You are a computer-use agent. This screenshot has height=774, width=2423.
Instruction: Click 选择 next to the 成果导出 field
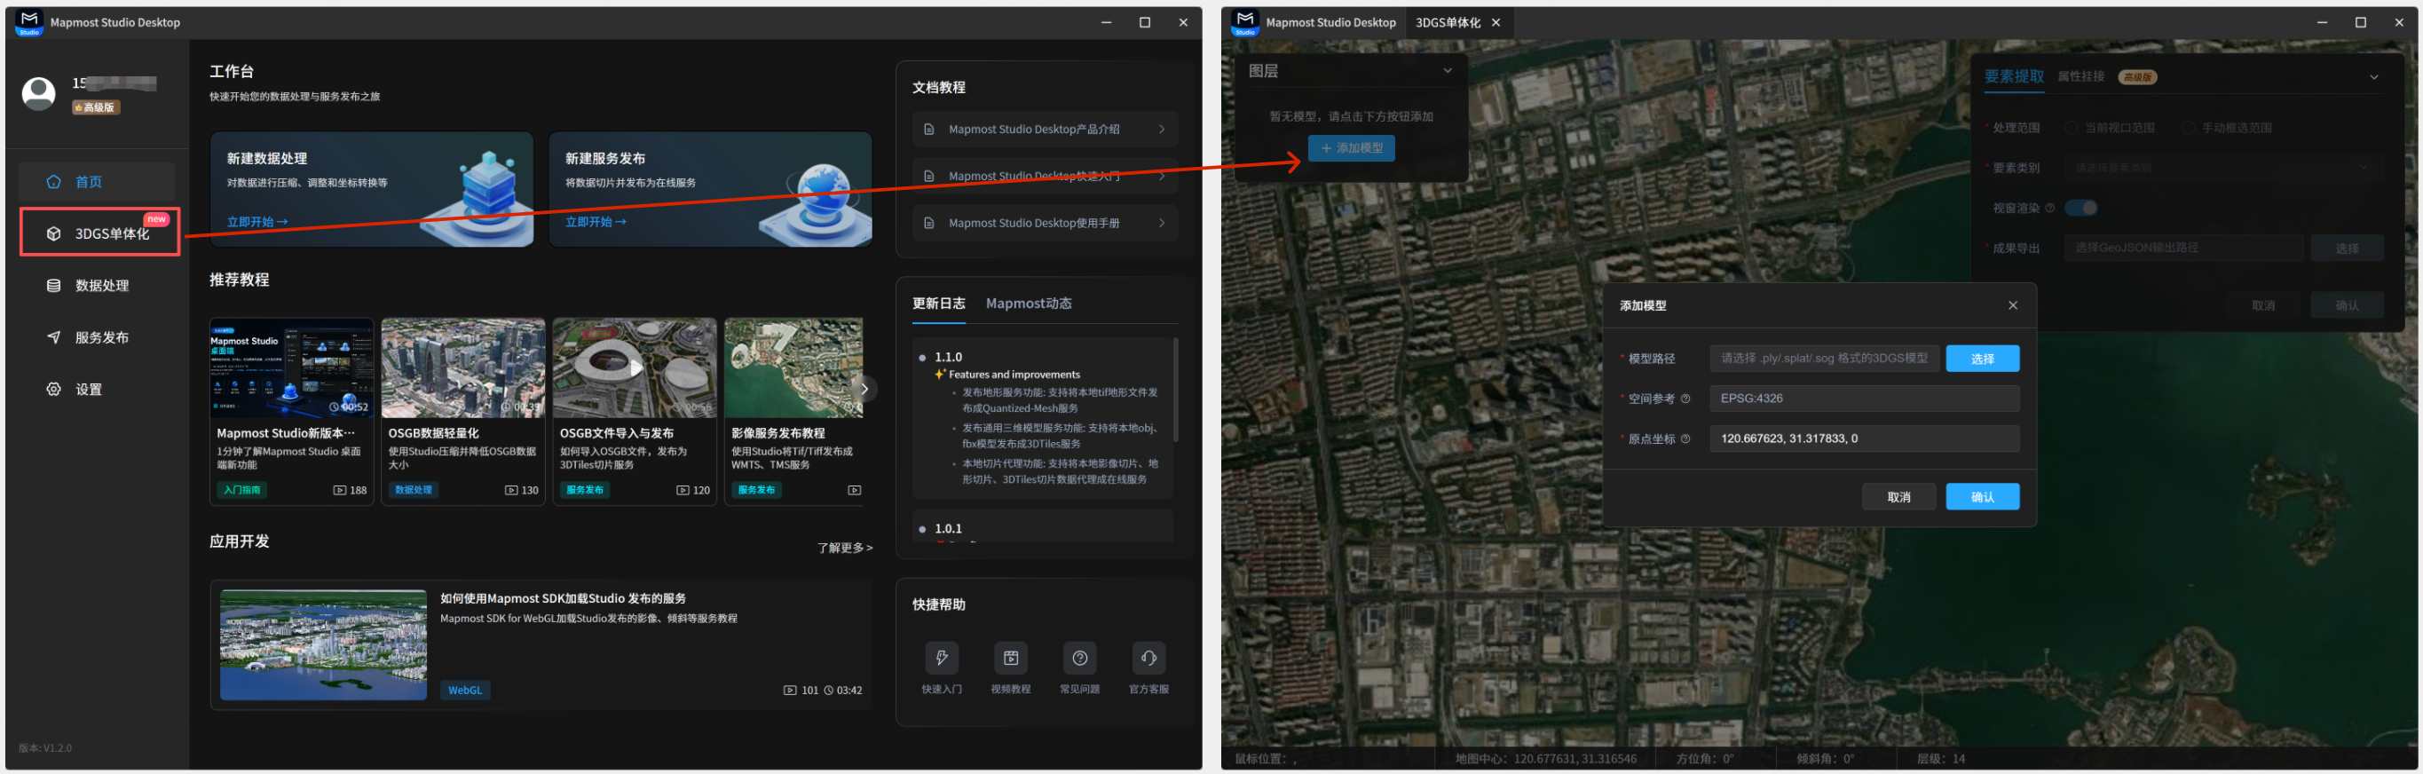pos(2347,249)
